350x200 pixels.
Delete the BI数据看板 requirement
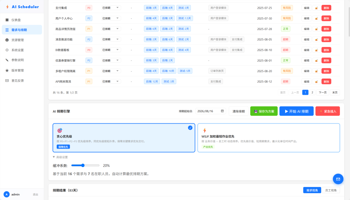click(326, 50)
